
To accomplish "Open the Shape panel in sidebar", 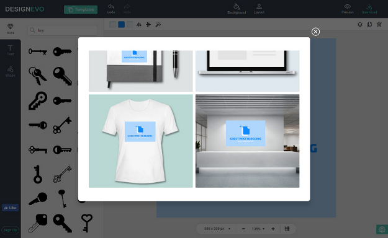I will click(10, 71).
